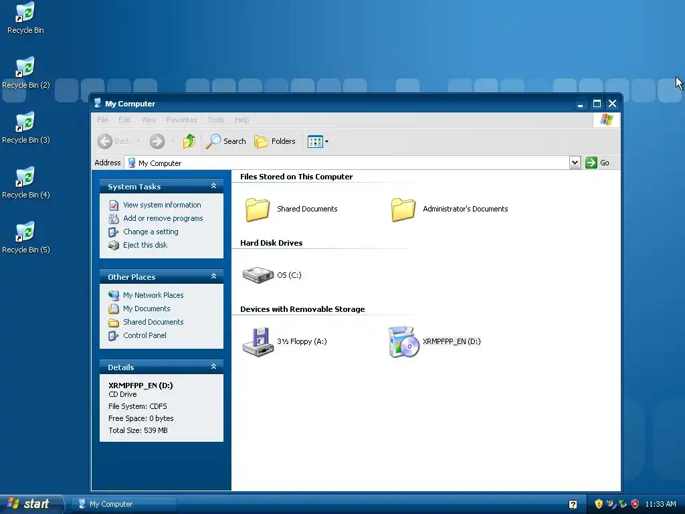Go up one folder level
This screenshot has height=514, width=685.
coord(189,141)
